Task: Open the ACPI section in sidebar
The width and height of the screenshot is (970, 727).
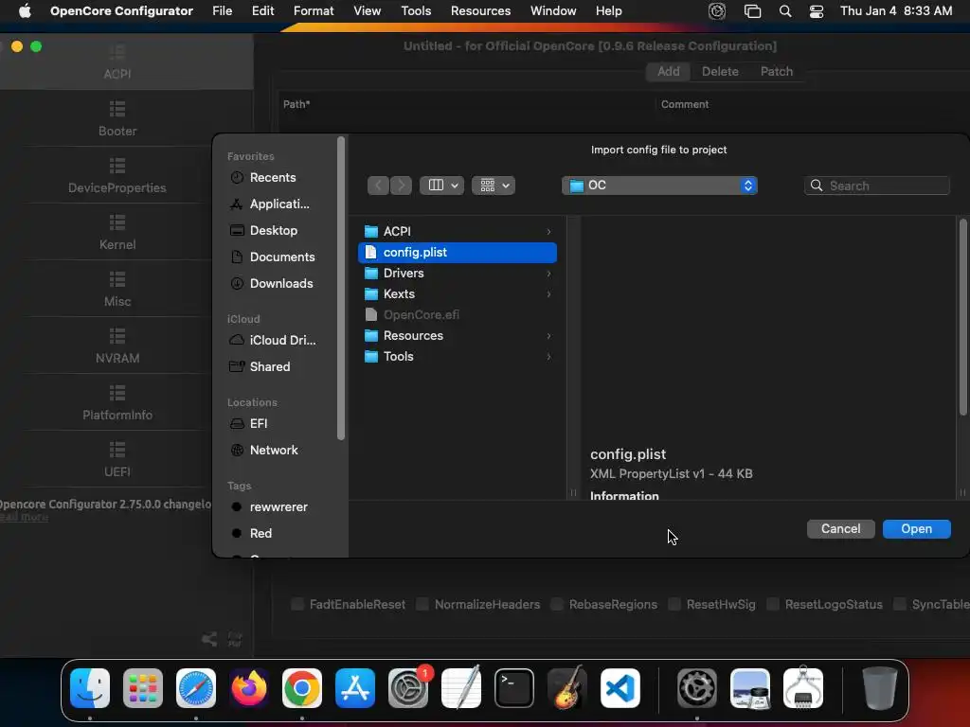Action: 117,62
